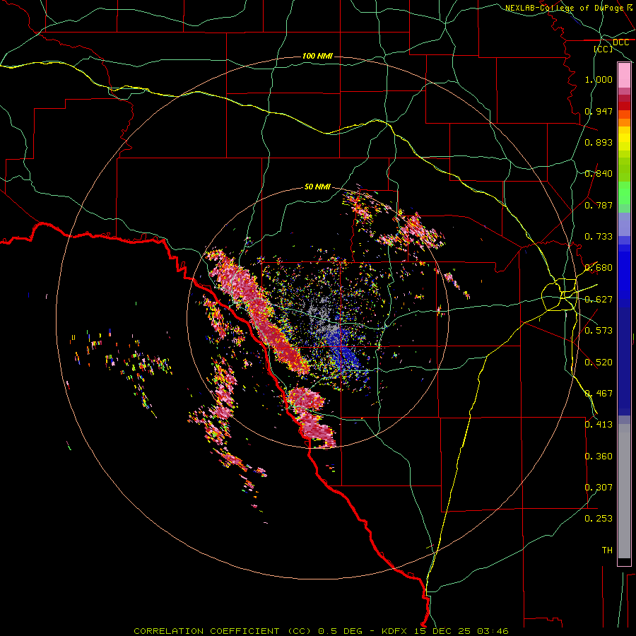Click the 0.840 color scale value

pyautogui.click(x=599, y=174)
